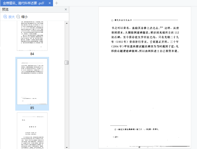Click the thumbnail scrollbar down arrow
The width and height of the screenshot is (197, 149).
67,147
